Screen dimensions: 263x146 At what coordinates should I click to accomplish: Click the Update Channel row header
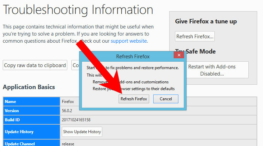[x=32, y=143]
